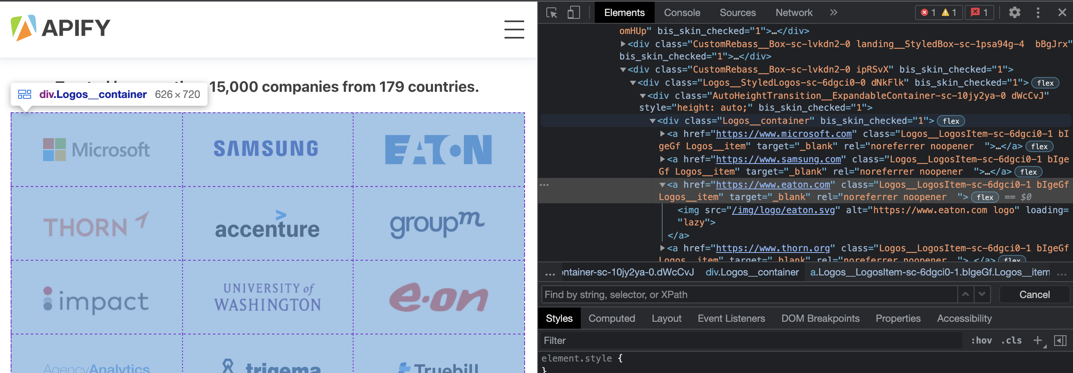
Task: Toggle .cls element classes panel
Action: (x=1011, y=341)
